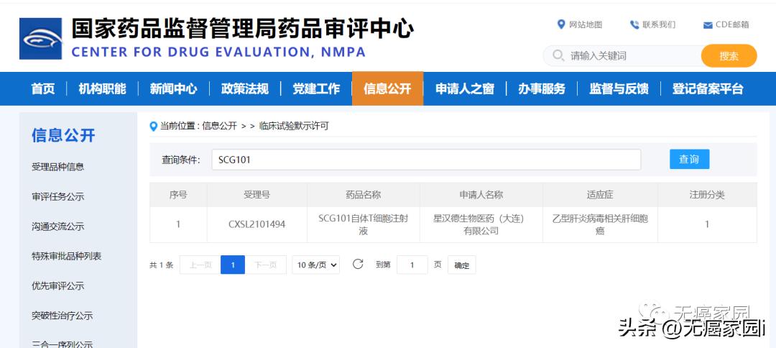
Task: Select the highlighted 信息公开 navigation tab
Action: (387, 89)
